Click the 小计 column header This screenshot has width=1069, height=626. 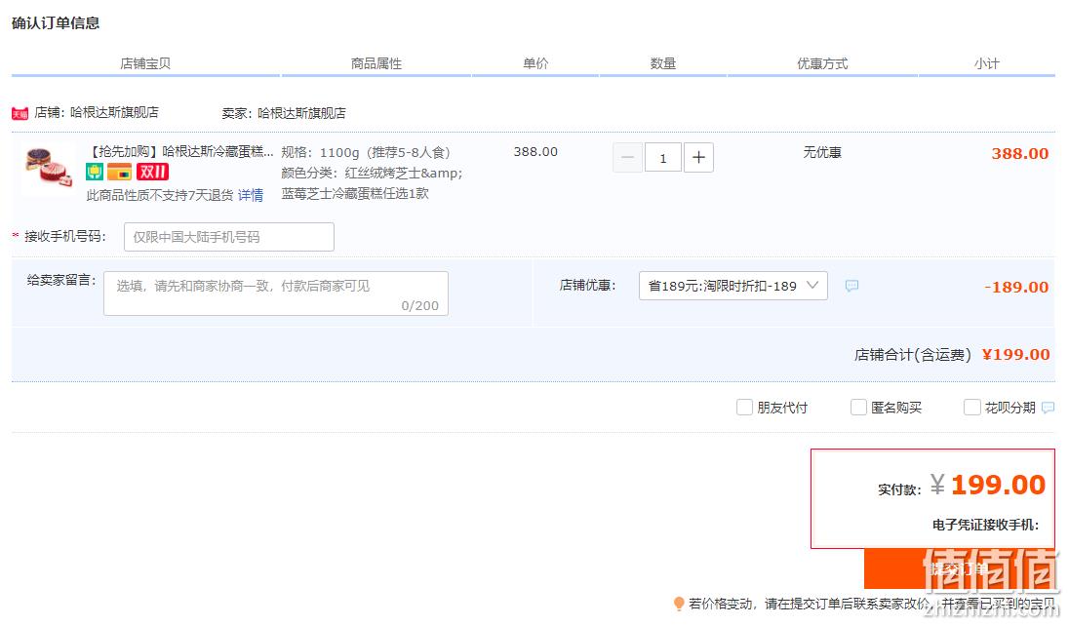click(x=986, y=63)
